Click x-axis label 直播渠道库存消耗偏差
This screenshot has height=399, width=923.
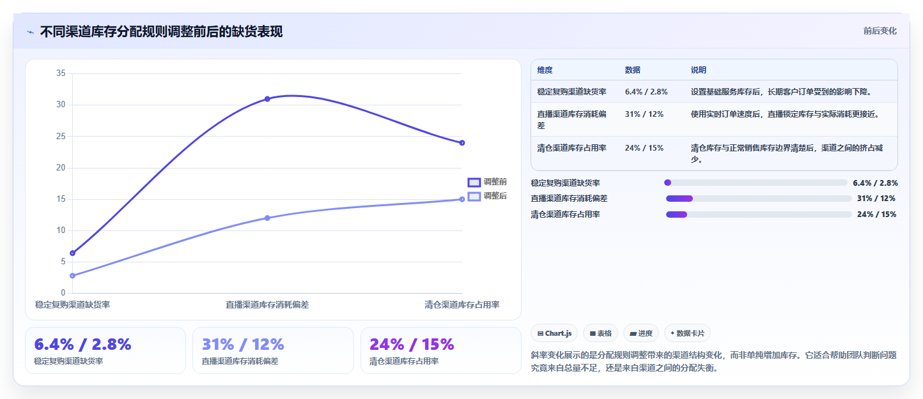click(x=267, y=305)
